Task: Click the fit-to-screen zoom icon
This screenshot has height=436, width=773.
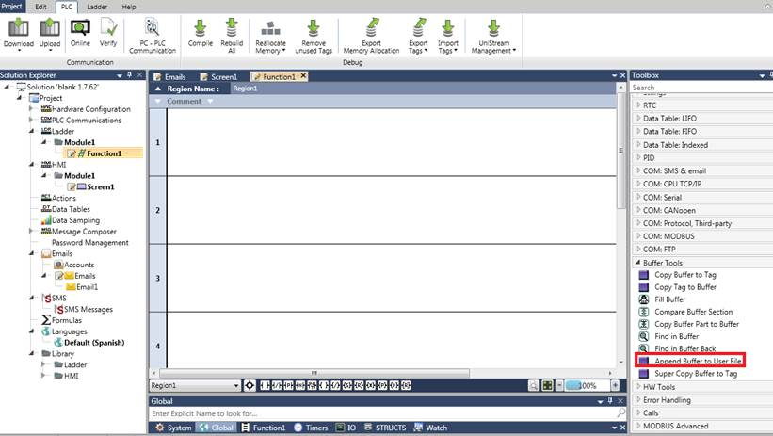Action: (x=547, y=385)
